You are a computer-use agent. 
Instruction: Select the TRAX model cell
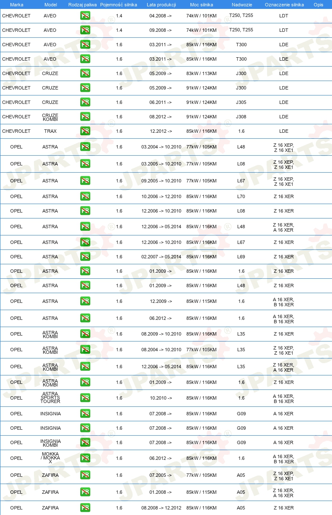[x=50, y=131]
